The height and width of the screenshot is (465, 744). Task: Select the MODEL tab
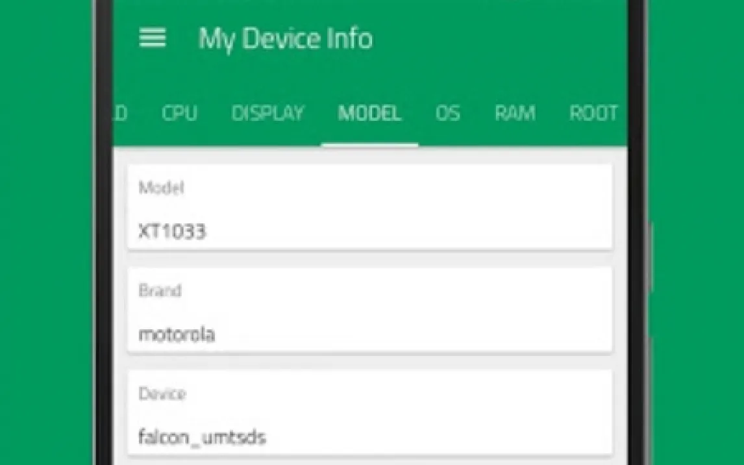369,113
